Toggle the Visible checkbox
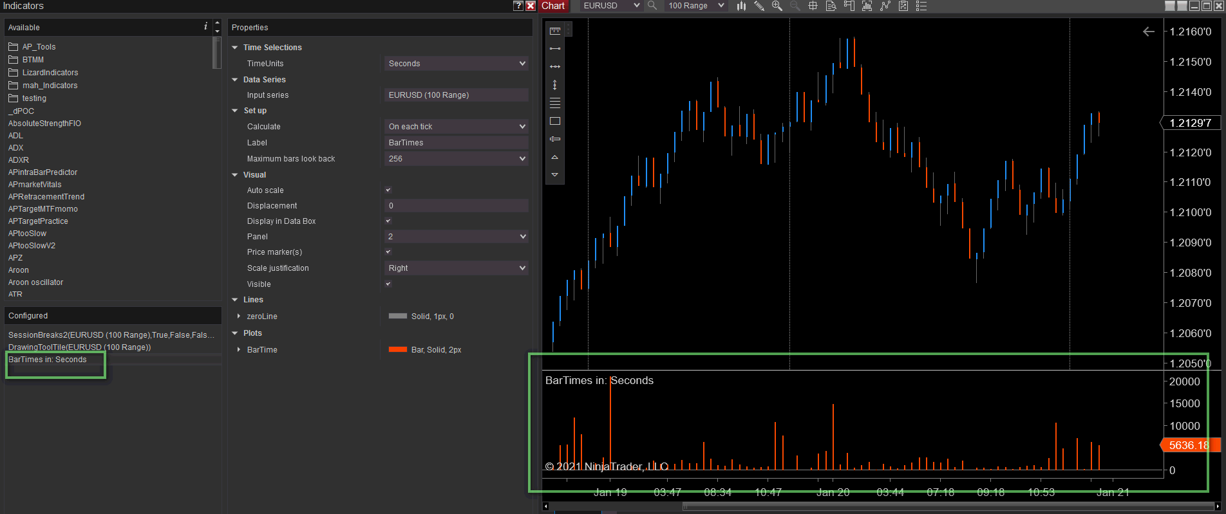The height and width of the screenshot is (514, 1226). coord(388,284)
